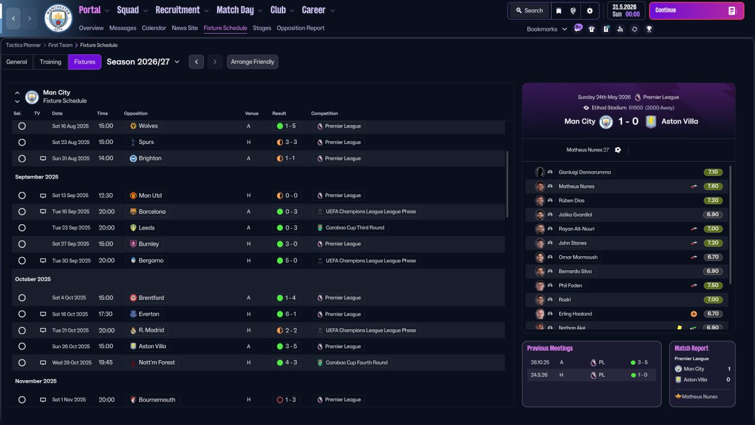755x425 pixels.
Task: Select the Brentford fixture radio button
Action: pos(22,298)
